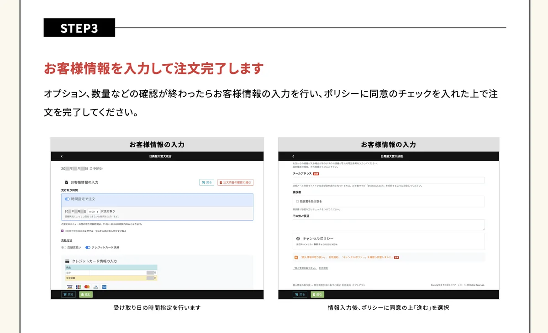The image size is (548, 333).
Task: Click the 支払方法 label
Action: [67, 240]
